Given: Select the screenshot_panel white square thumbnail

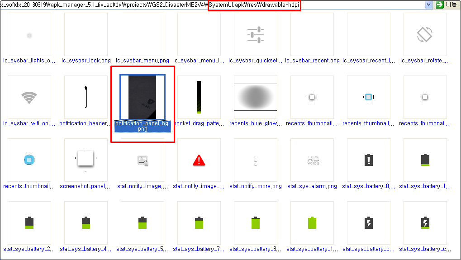Looking at the screenshot, I should click(x=86, y=159).
